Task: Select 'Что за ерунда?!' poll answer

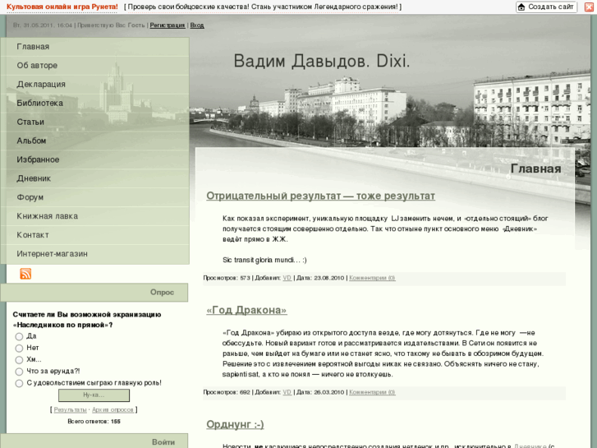Action: point(19,371)
